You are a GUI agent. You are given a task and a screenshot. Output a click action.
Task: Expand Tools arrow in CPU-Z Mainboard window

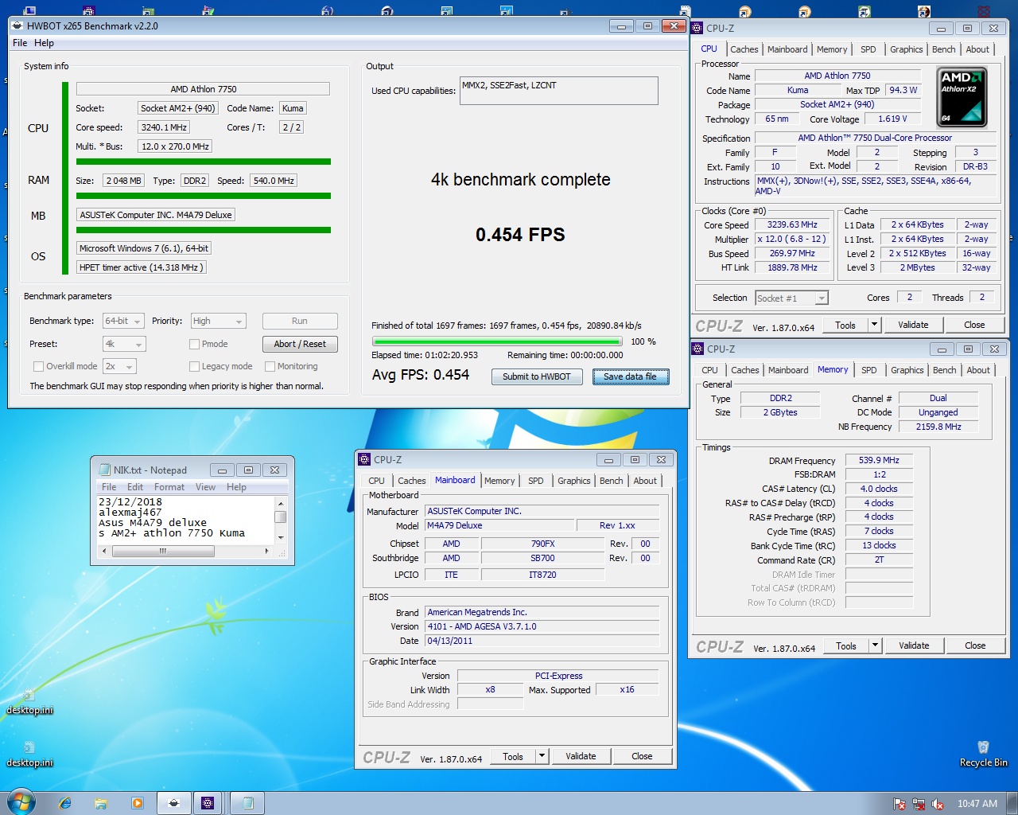click(542, 756)
